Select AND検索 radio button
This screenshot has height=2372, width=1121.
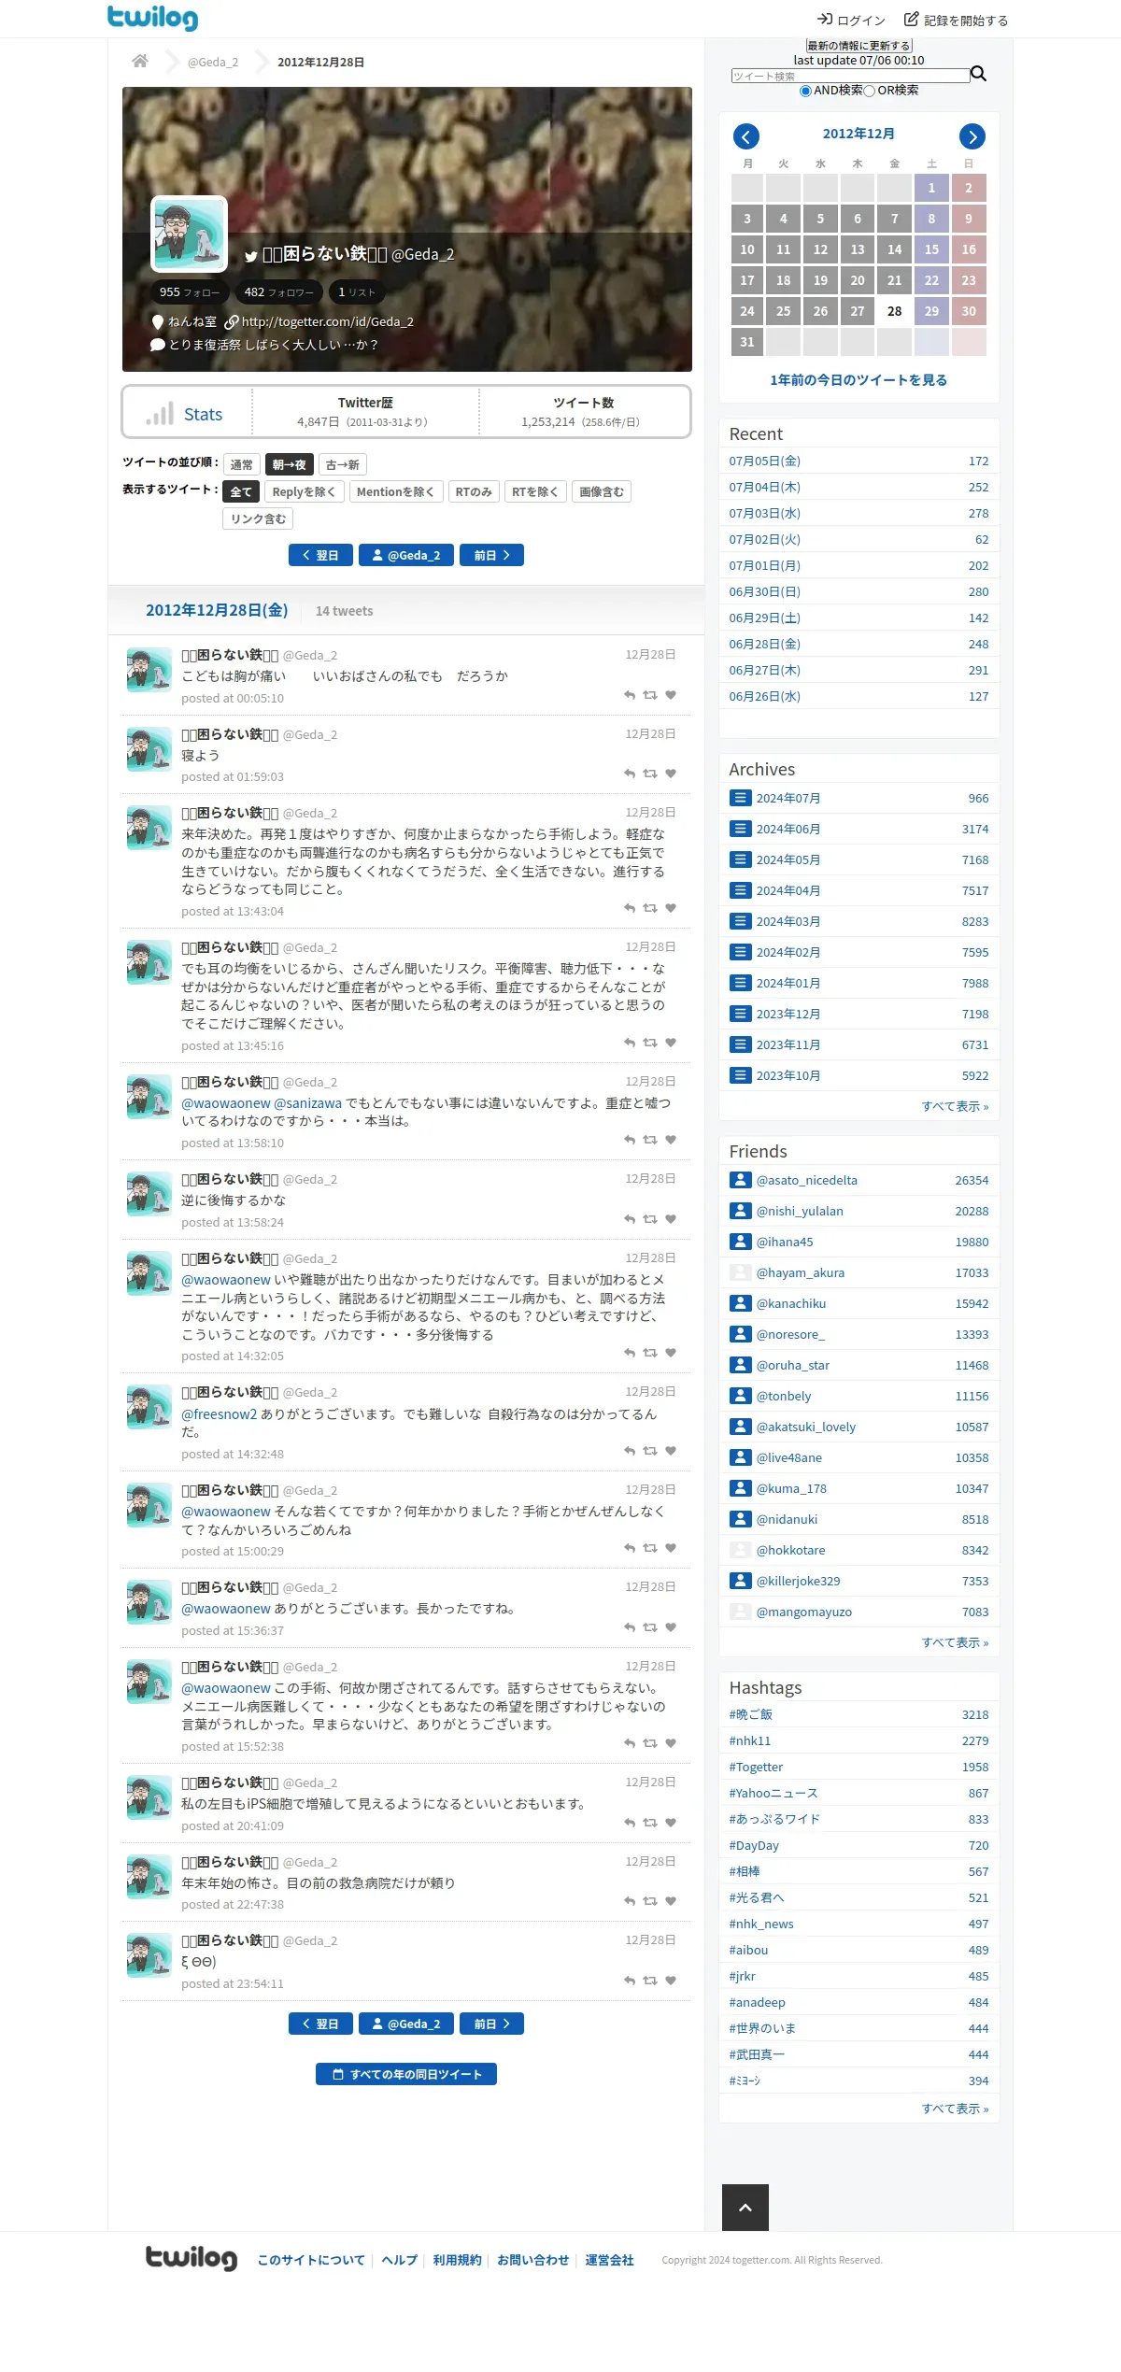[805, 91]
